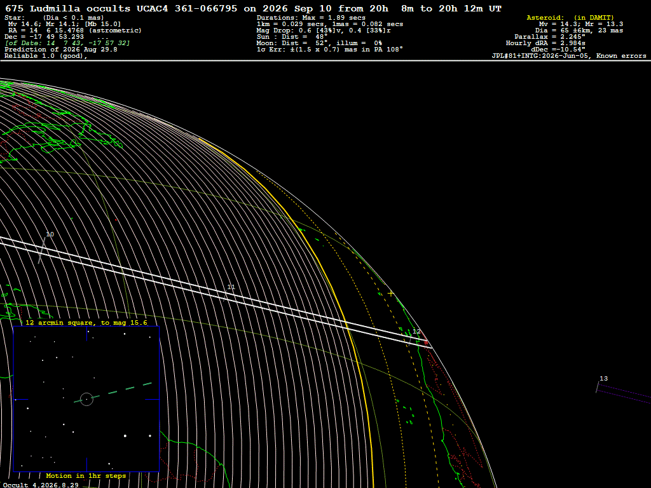Click the white occultation shadow path band
This screenshot has height=488, width=651.
(216, 290)
